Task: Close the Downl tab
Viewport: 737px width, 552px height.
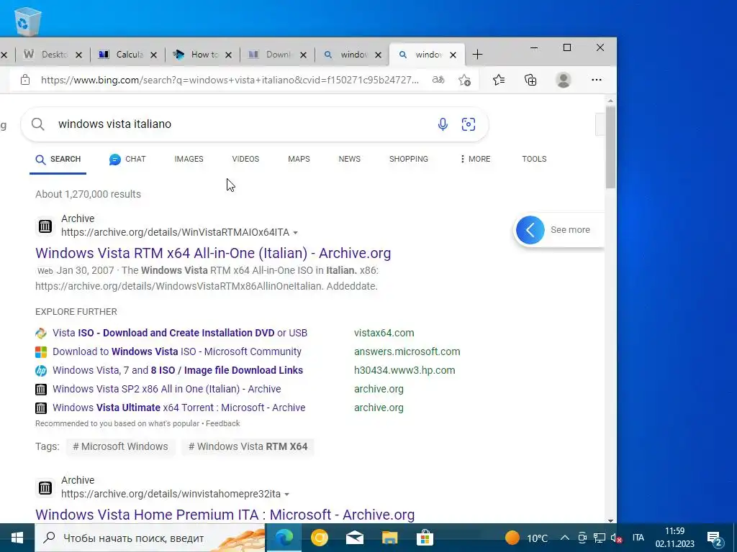Action: (x=303, y=55)
